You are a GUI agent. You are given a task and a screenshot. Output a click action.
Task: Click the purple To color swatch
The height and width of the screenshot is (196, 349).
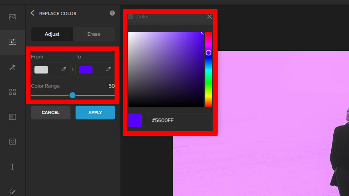(86, 70)
